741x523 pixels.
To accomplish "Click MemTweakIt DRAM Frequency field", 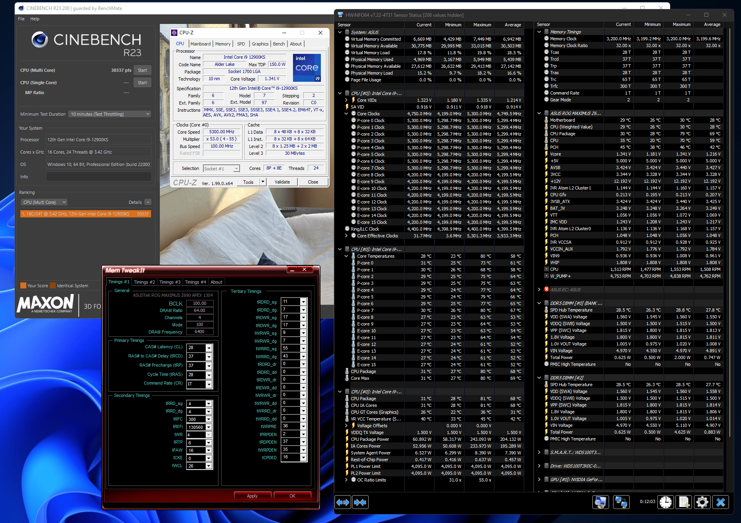I will [200, 332].
